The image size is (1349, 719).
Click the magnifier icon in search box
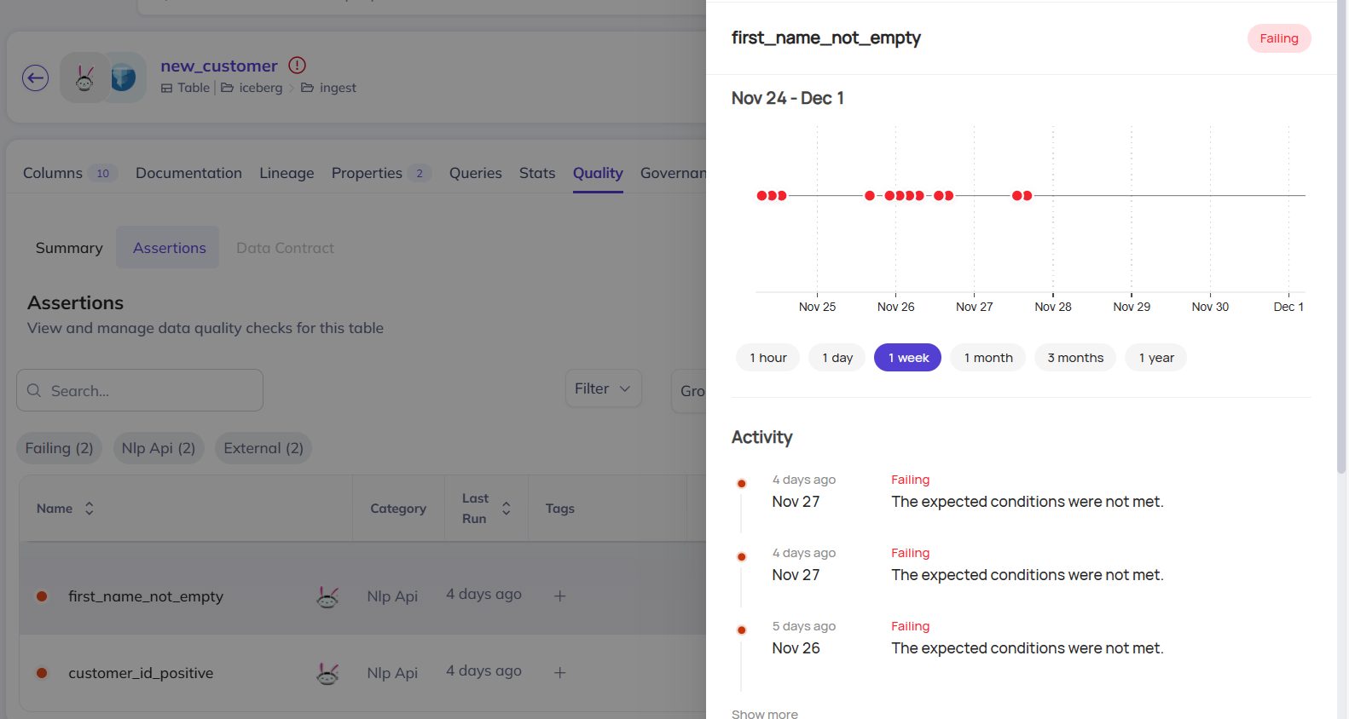click(x=34, y=390)
